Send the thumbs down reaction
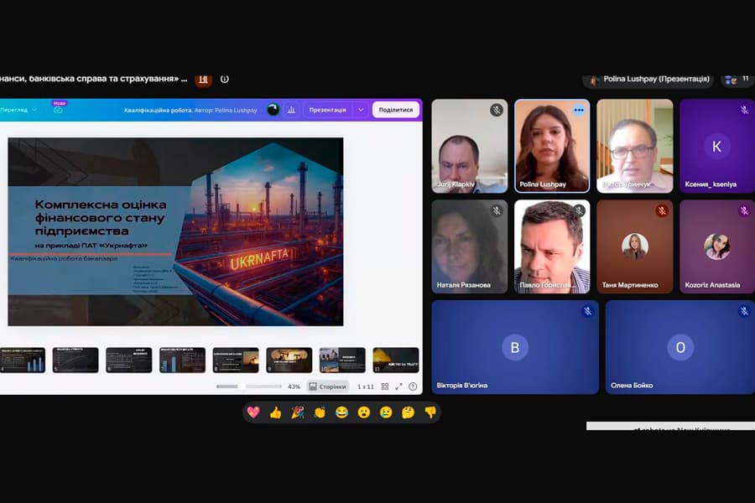The height and width of the screenshot is (503, 755). (430, 412)
